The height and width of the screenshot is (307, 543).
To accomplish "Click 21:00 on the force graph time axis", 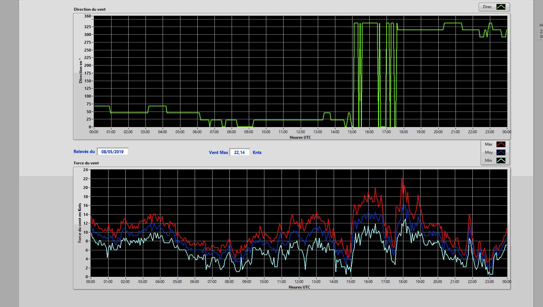I will [455, 282].
